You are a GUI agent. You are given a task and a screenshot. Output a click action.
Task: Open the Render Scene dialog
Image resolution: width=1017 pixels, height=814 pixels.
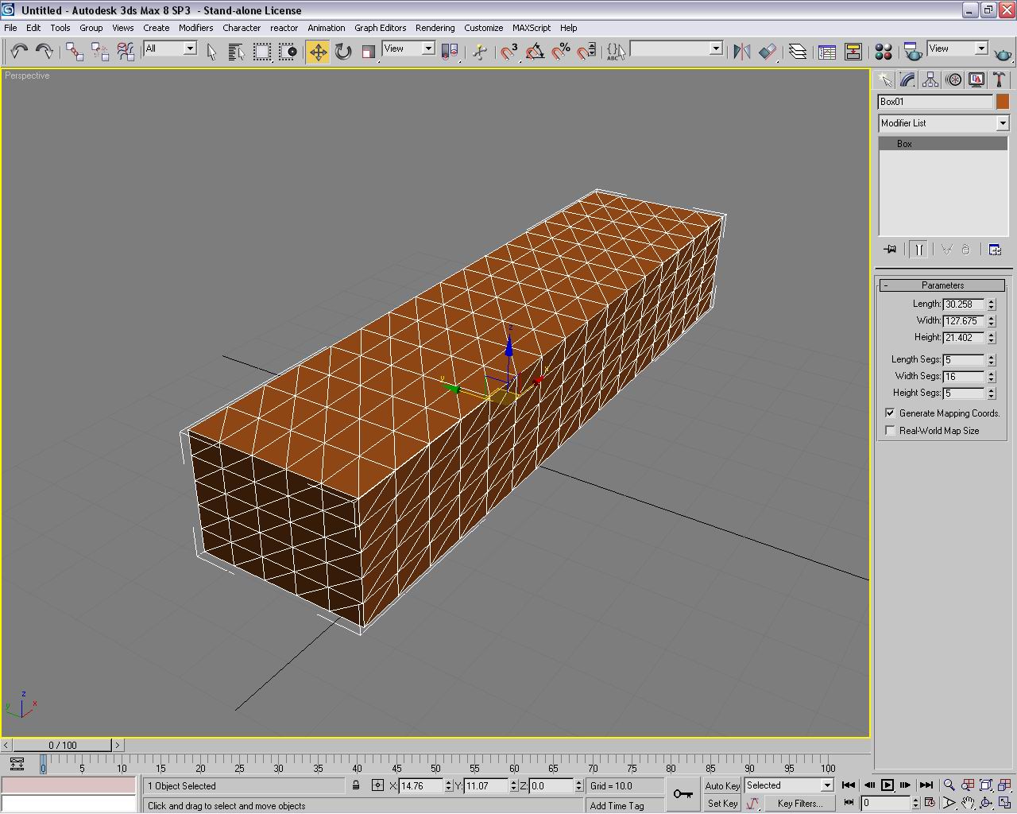913,52
